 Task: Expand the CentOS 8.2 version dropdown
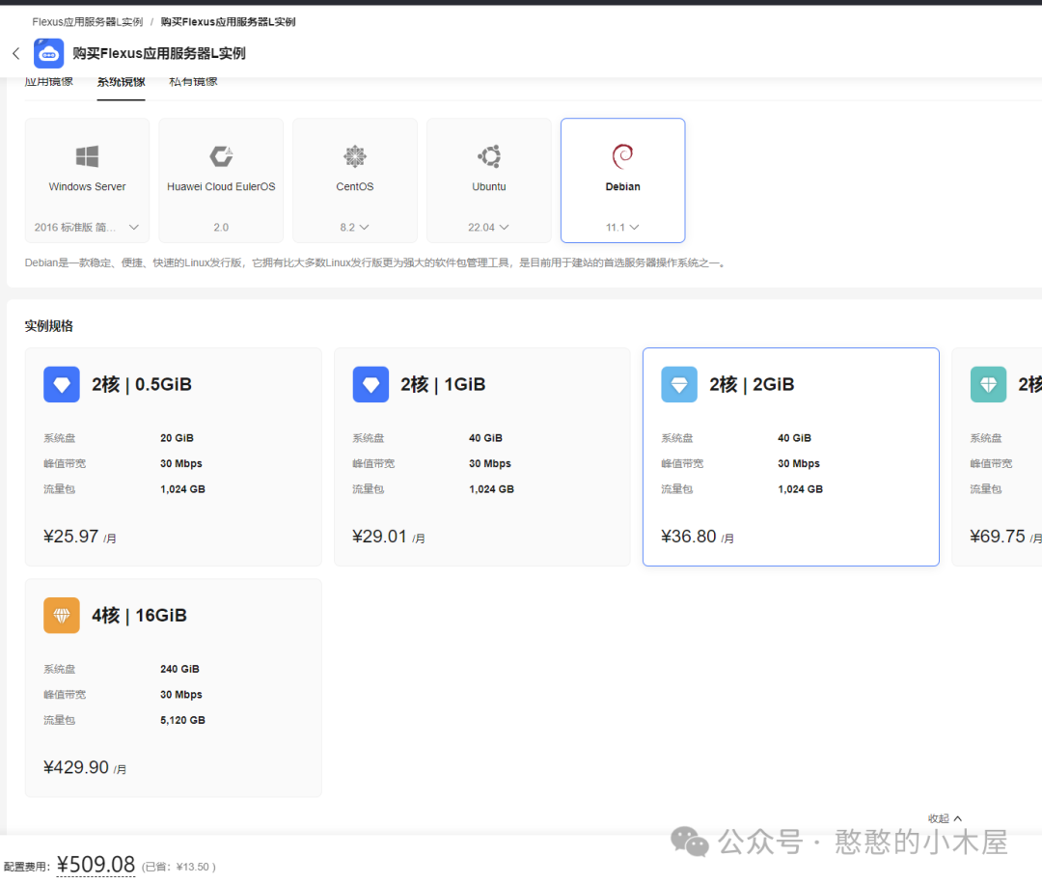(x=355, y=228)
